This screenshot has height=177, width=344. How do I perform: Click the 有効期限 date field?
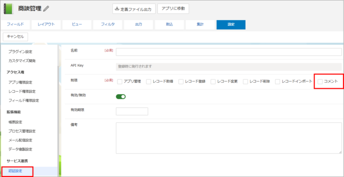pos(132,111)
